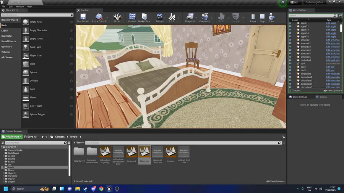344x193 pixels.
Task: Open the Help menu
Action: tap(29, 6)
